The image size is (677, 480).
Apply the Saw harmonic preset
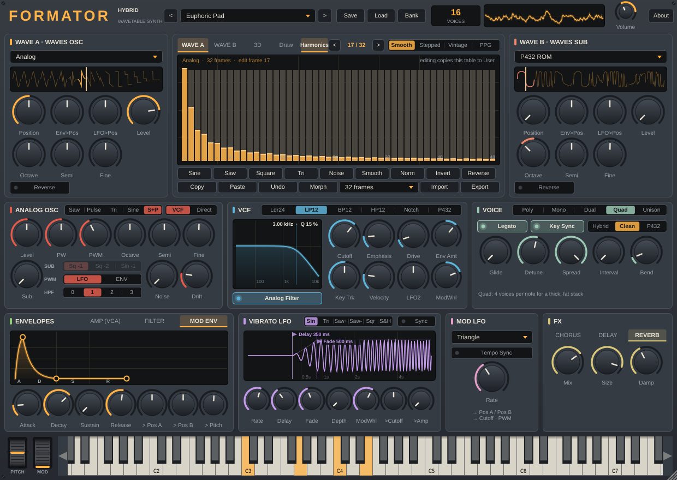(230, 173)
